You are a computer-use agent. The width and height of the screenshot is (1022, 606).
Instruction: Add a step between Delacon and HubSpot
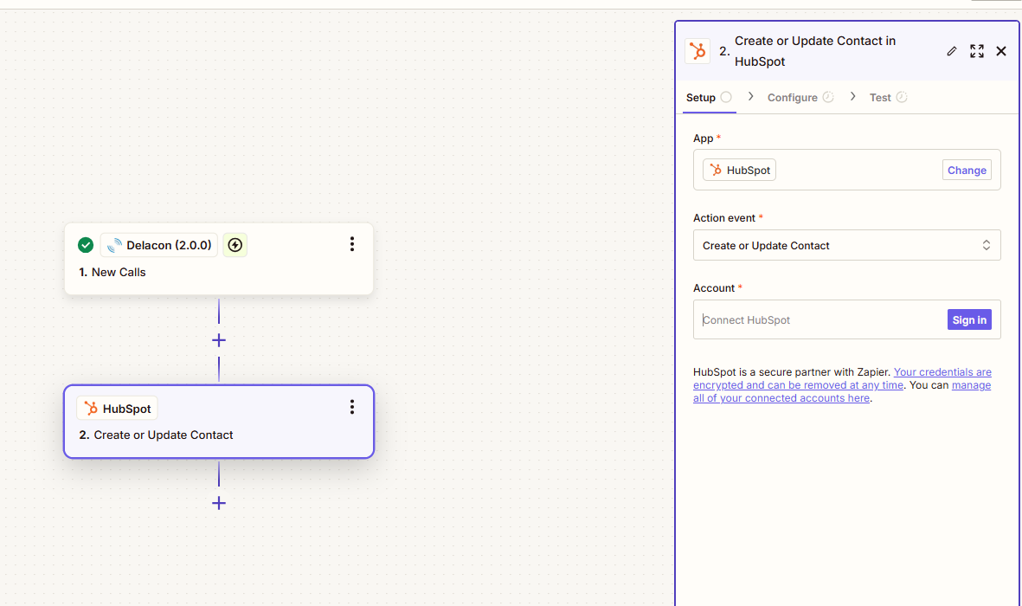219,340
